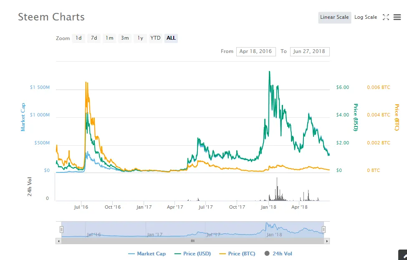407x260 pixels.
Task: Click the Oct '16 x-axis label
Action: pos(113,207)
